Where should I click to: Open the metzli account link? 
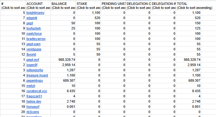pyautogui.click(x=31, y=86)
